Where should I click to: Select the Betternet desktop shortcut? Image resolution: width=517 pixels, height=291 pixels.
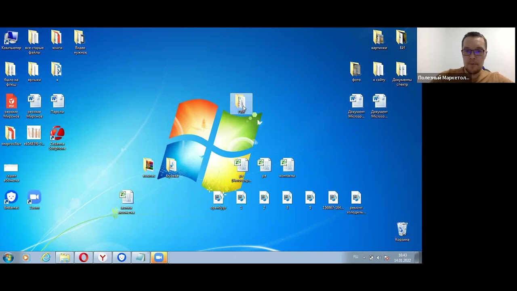(x=11, y=198)
